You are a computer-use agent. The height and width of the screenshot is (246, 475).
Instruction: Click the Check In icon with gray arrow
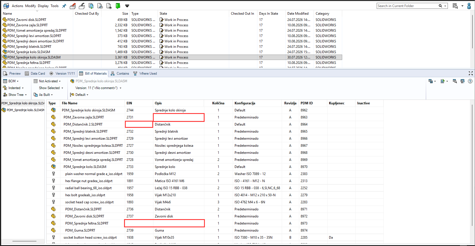82,6
